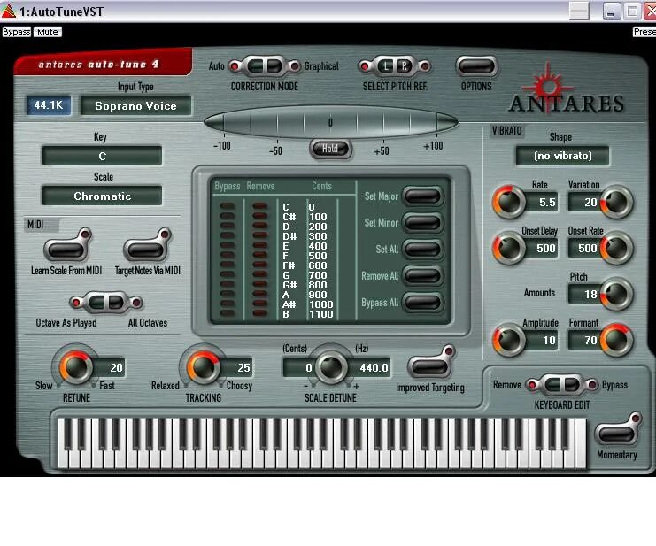Toggle Remove LED for note B
Screen dimensions: 656x546
[259, 313]
